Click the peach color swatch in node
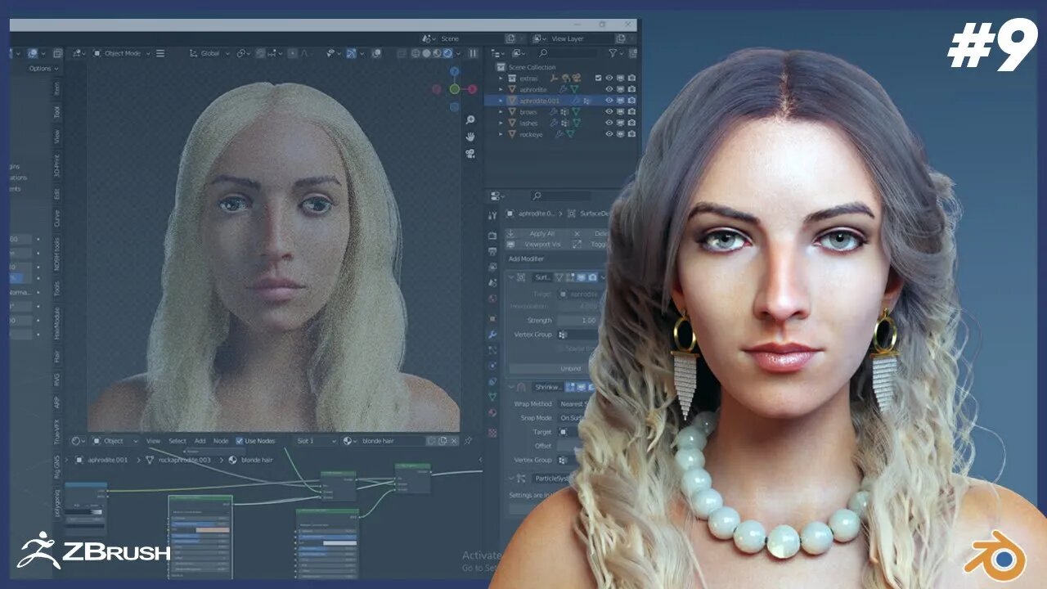The width and height of the screenshot is (1047, 589). [x=213, y=529]
